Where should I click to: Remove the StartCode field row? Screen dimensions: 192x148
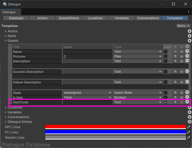(187, 102)
